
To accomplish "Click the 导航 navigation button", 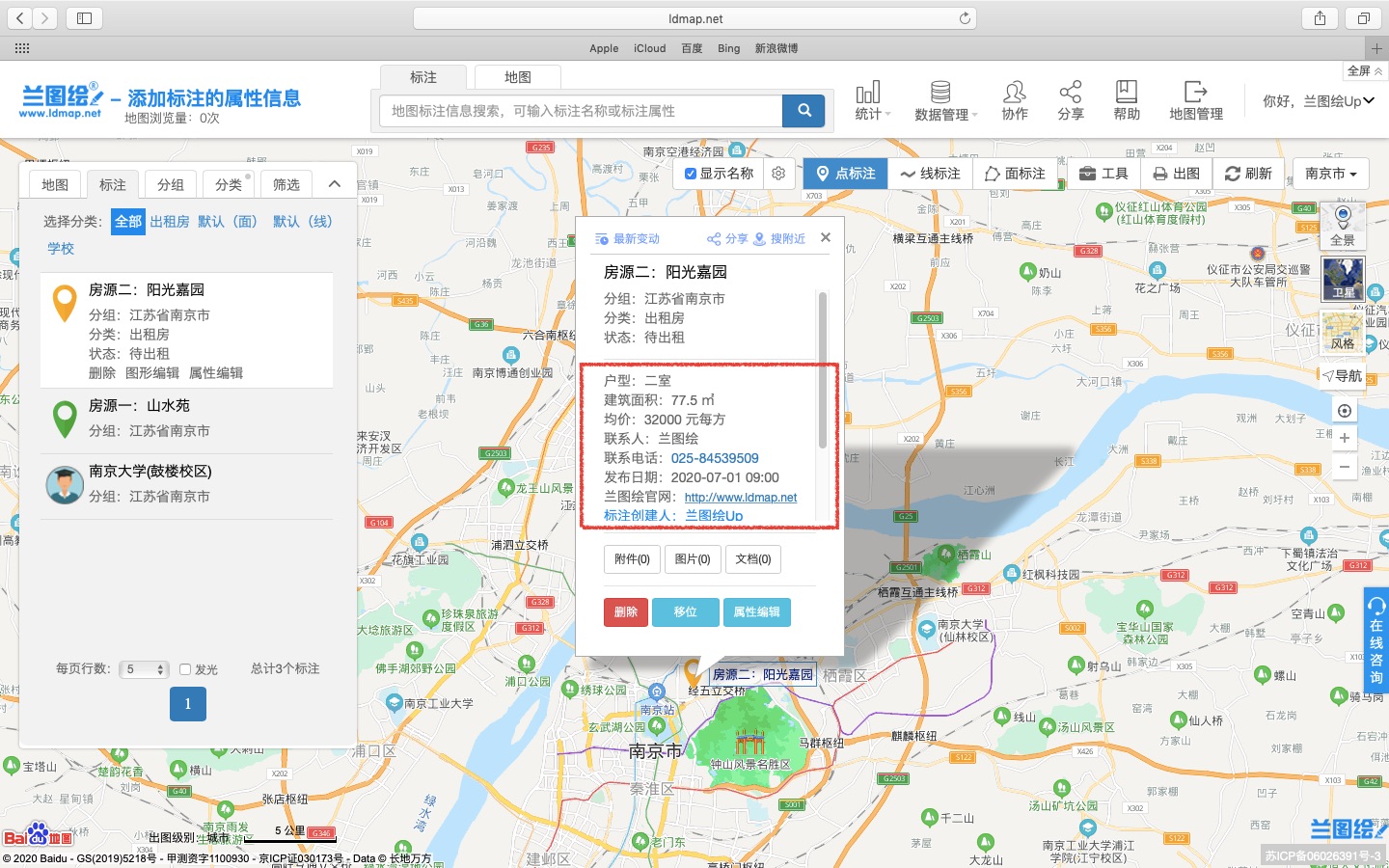I will [1343, 376].
